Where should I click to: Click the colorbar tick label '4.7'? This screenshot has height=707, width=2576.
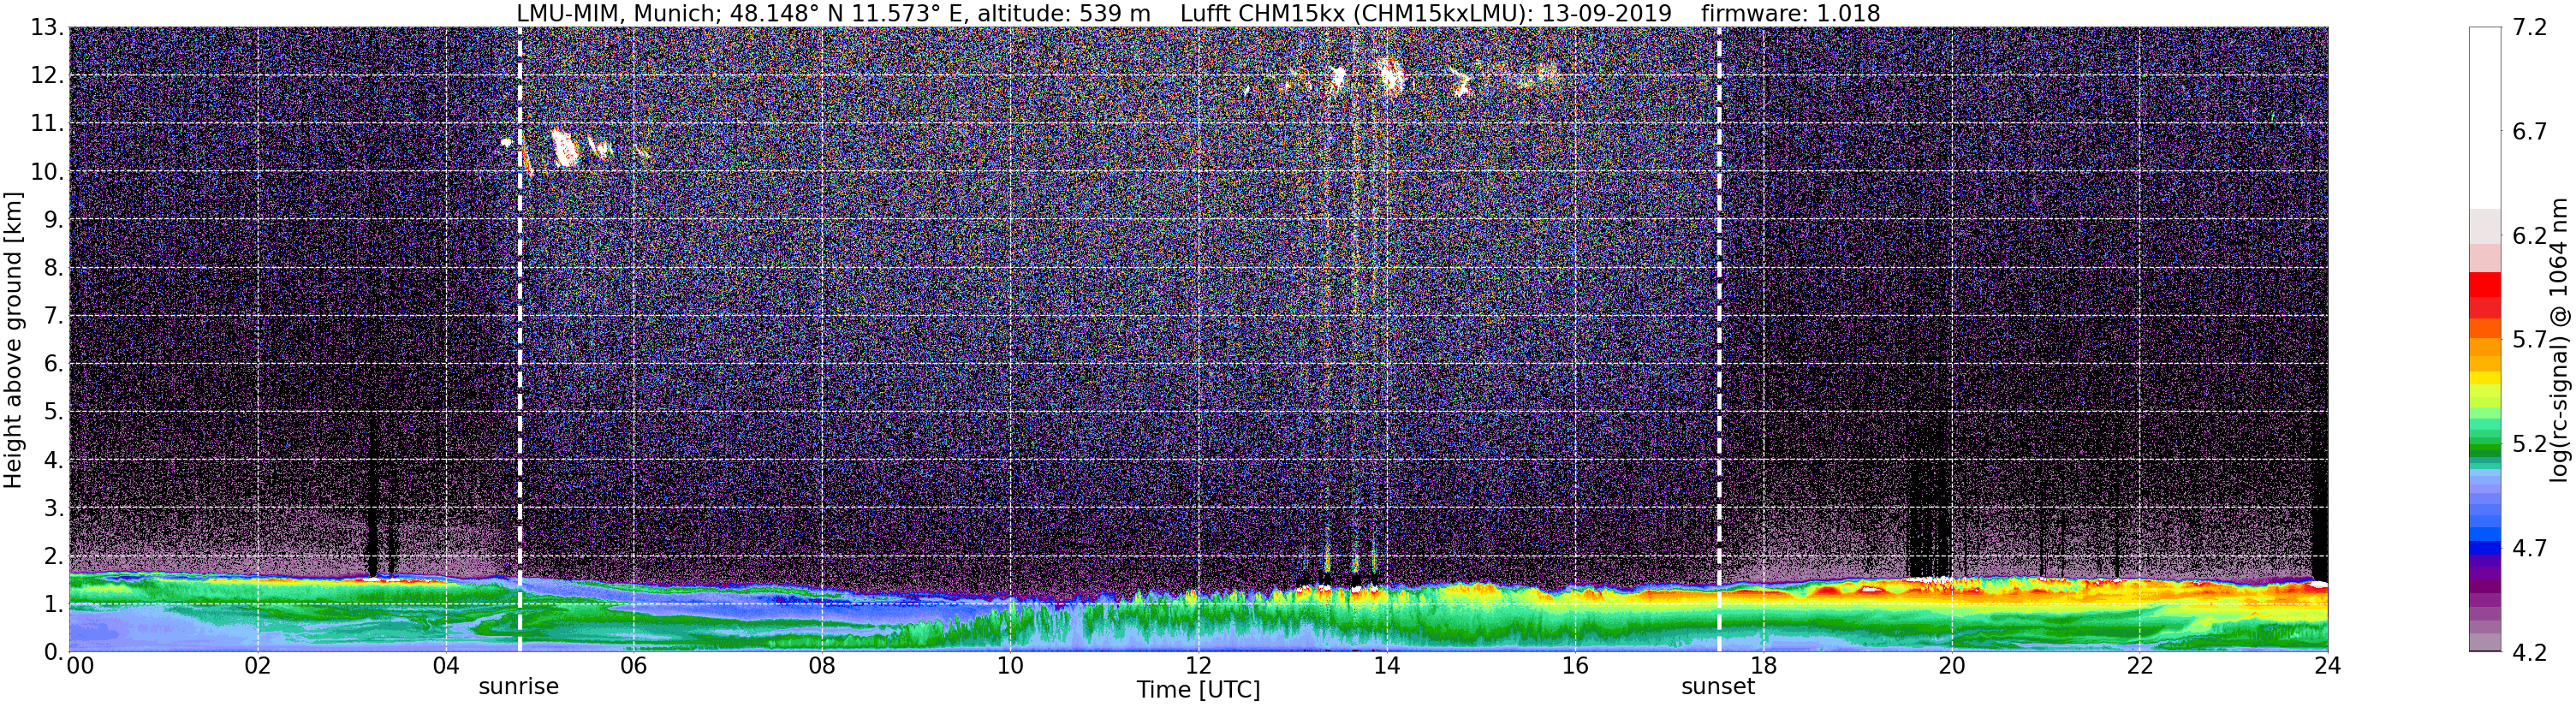point(2530,548)
